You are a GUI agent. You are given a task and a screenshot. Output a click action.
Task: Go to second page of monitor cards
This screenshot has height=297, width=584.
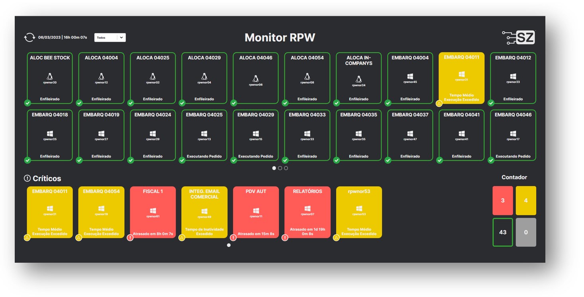[x=280, y=168]
